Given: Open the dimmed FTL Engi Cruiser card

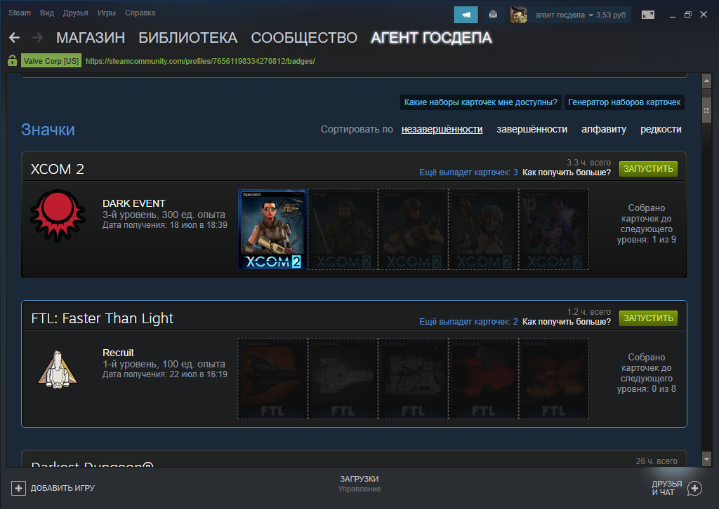Looking at the screenshot, I should (x=413, y=379).
